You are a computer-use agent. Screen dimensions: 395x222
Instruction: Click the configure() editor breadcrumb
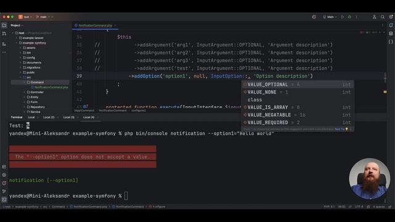(138, 110)
